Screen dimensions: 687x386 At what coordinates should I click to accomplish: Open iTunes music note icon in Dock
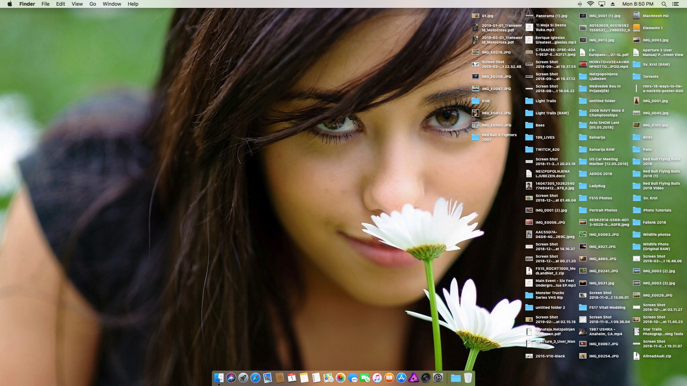pyautogui.click(x=377, y=378)
